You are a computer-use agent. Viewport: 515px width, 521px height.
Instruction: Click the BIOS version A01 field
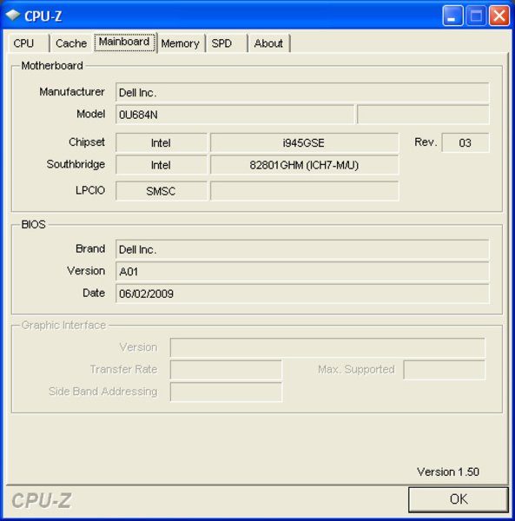[302, 272]
